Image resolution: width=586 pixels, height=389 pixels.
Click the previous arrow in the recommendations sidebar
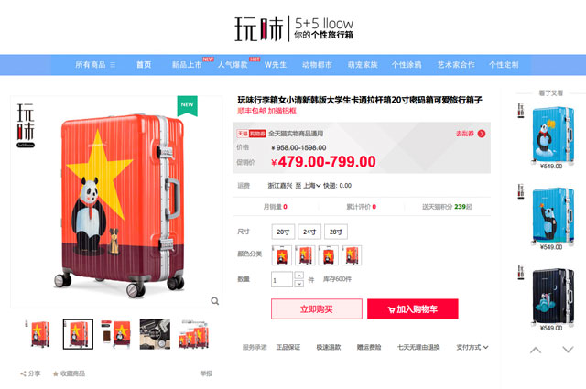coord(536,351)
